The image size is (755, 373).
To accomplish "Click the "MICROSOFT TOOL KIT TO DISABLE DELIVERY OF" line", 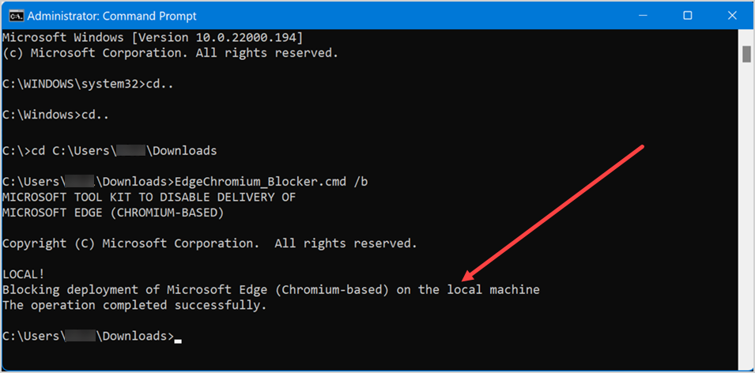I will point(149,197).
